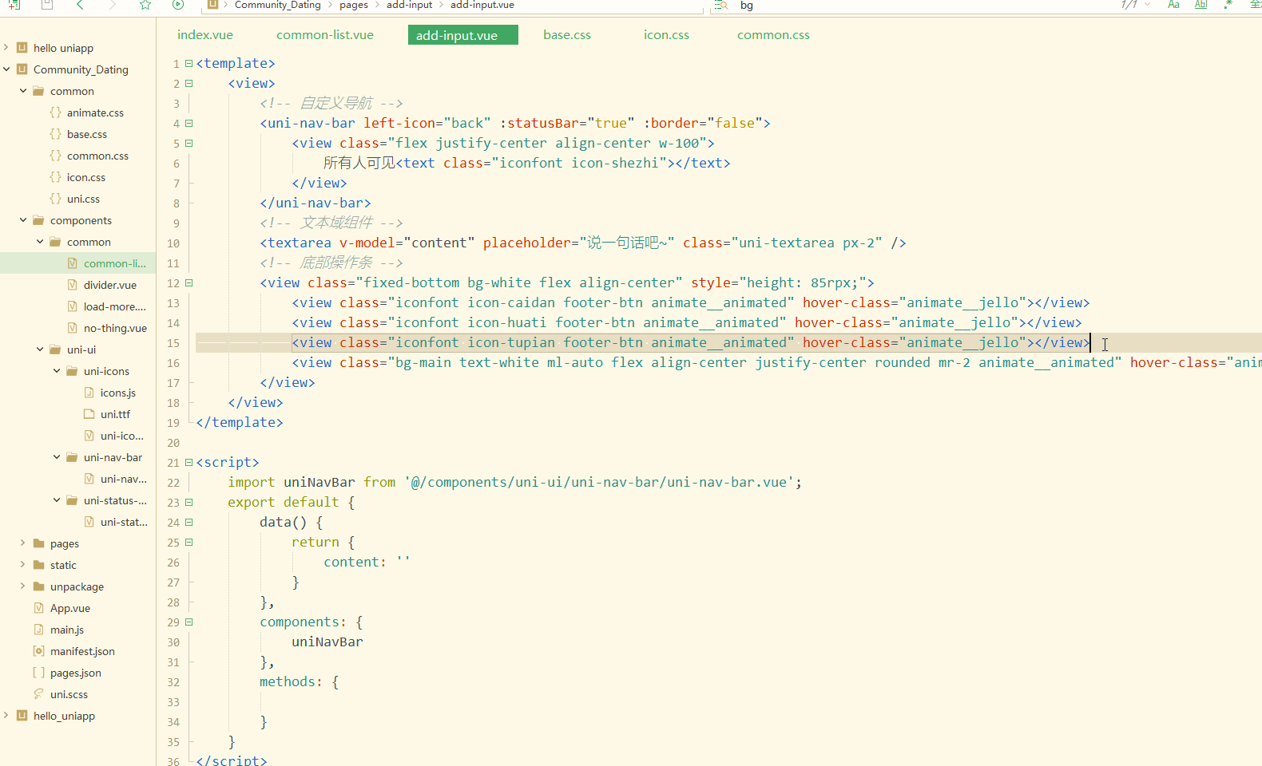
Task: Click add-input.vue in the breadcrumb
Action: pyautogui.click(x=482, y=5)
